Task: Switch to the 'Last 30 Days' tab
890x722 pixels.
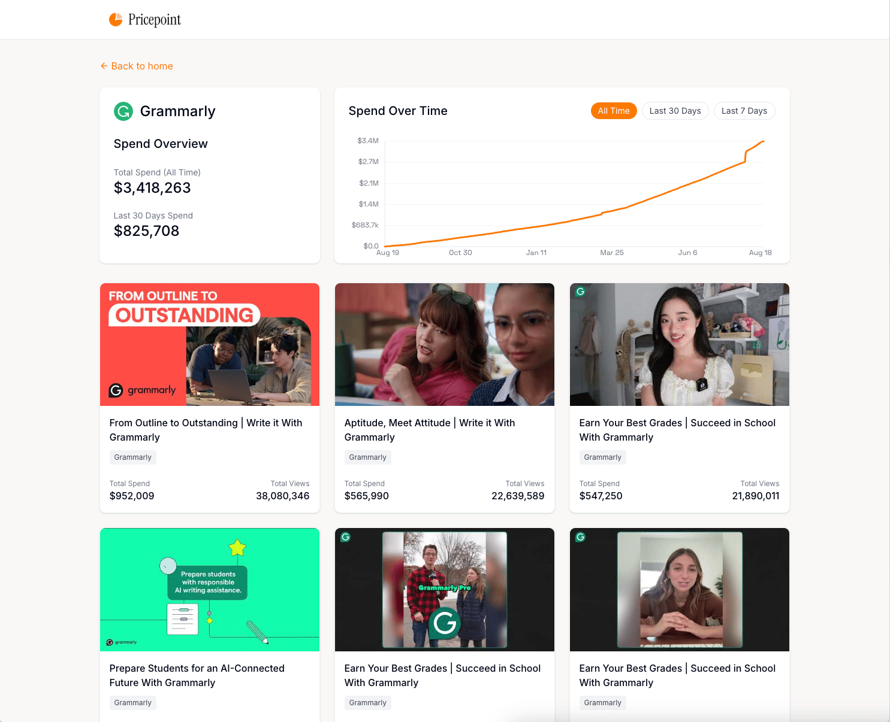Action: 675,111
